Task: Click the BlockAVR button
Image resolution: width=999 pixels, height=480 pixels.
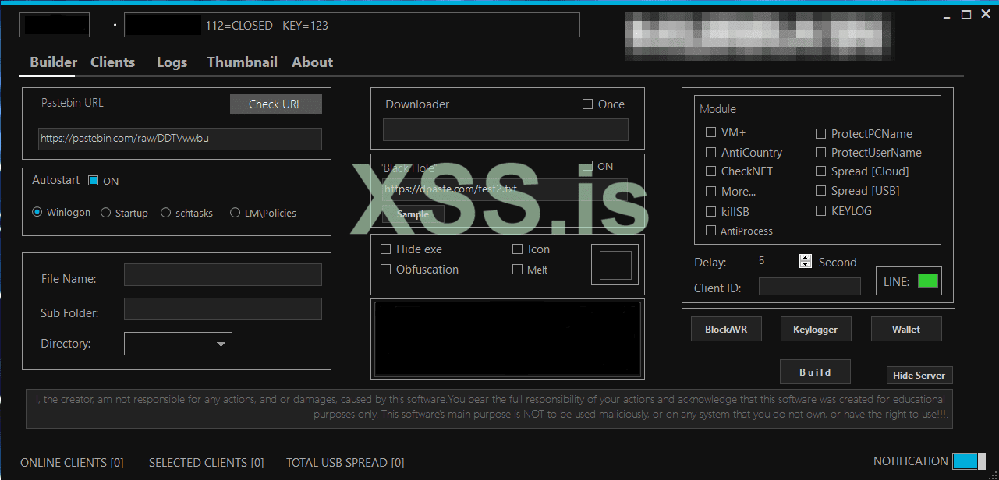Action: 726,330
